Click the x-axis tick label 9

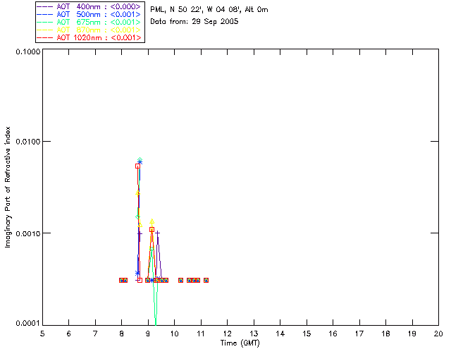(x=148, y=334)
